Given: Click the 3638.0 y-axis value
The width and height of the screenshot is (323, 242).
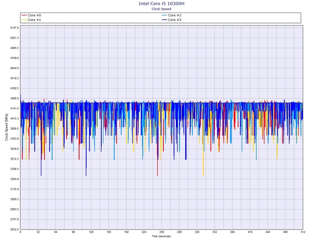Looking at the screenshot, I should click(14, 149).
